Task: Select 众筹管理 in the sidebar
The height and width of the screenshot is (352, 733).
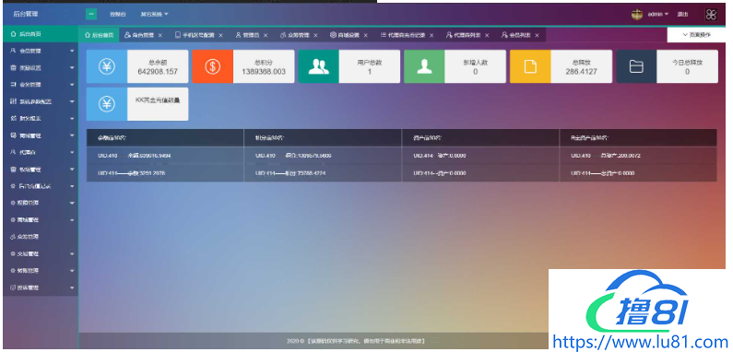Action: click(x=41, y=237)
